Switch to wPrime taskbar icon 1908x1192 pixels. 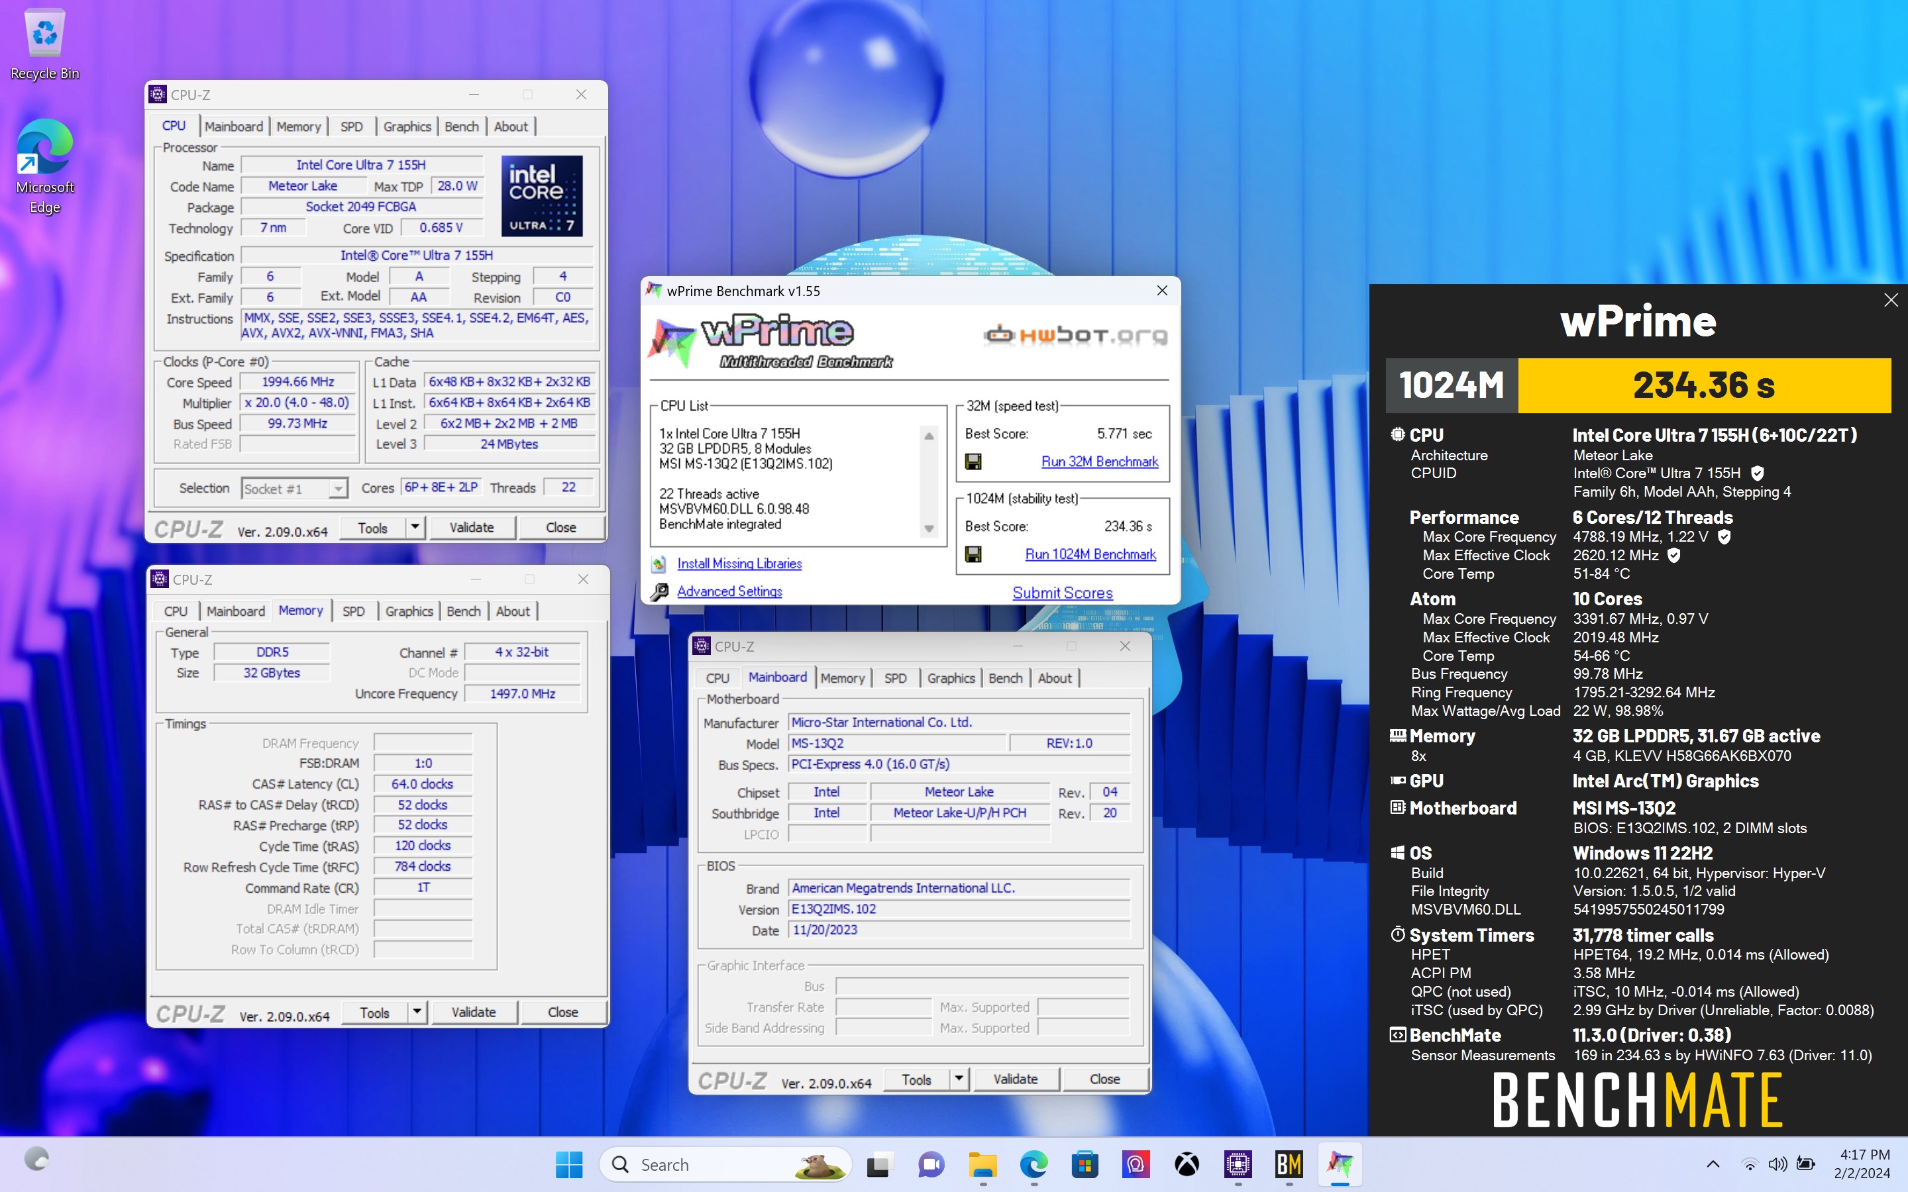tap(1340, 1164)
